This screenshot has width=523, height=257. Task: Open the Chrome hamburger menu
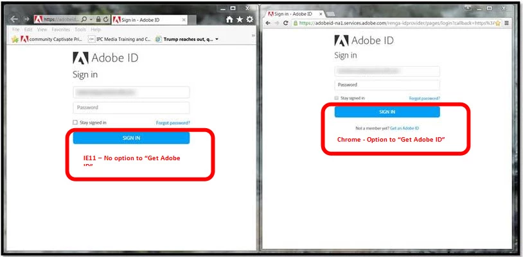pos(507,23)
